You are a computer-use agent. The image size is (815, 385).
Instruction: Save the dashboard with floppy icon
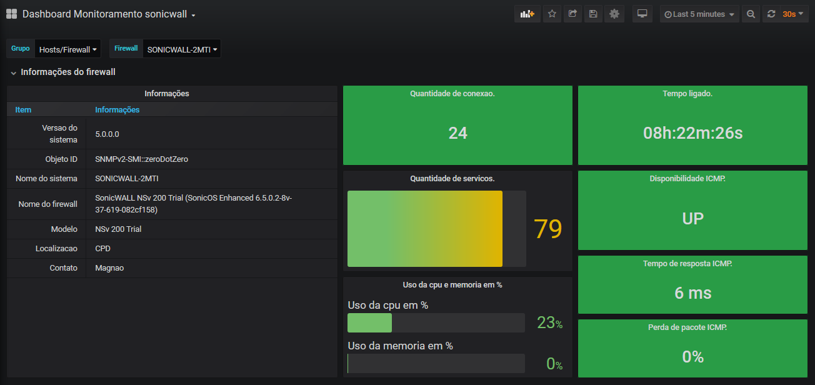(593, 14)
